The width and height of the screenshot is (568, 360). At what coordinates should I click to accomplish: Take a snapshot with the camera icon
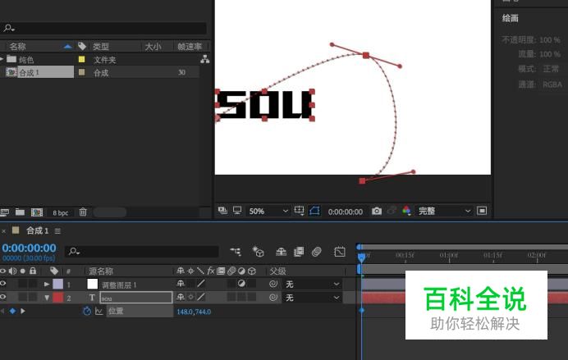tap(377, 211)
